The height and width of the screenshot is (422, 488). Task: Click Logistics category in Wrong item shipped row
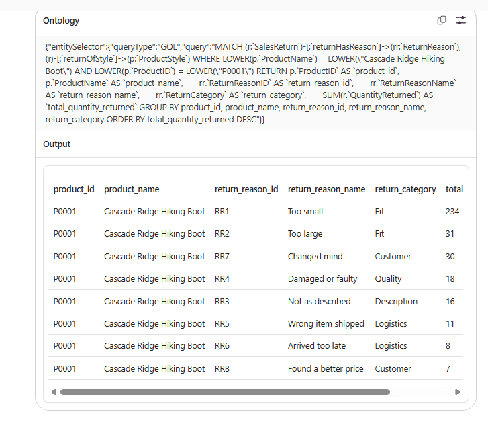coord(391,324)
